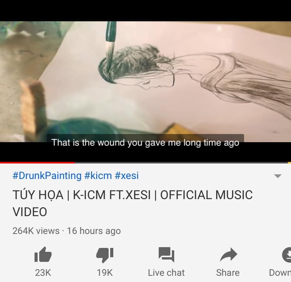Open the #DrunkPainting hashtag link
This screenshot has height=282, width=291.
click(x=47, y=176)
